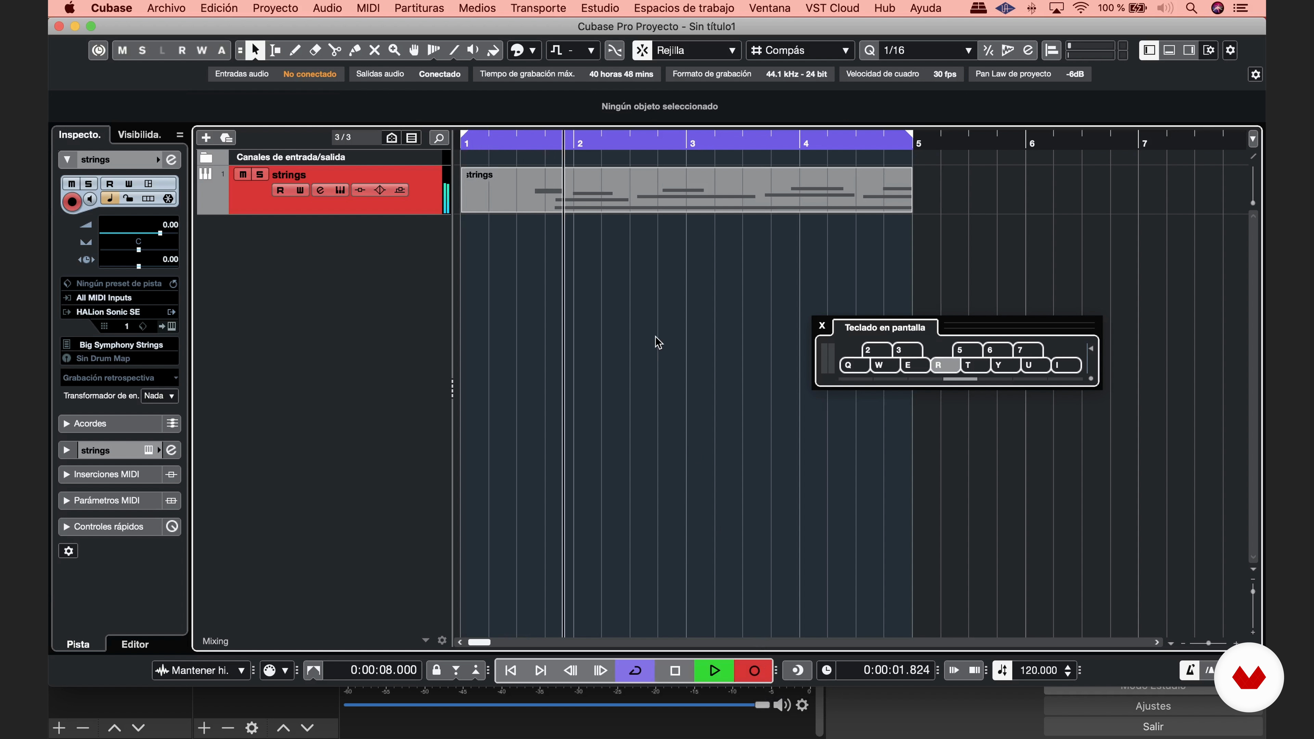Select the Glue tool
This screenshot has height=739, width=1314.
tap(355, 50)
